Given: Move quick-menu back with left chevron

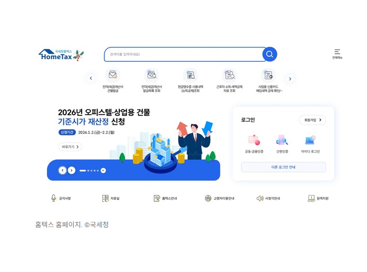Looking at the screenshot, I should [91, 78].
